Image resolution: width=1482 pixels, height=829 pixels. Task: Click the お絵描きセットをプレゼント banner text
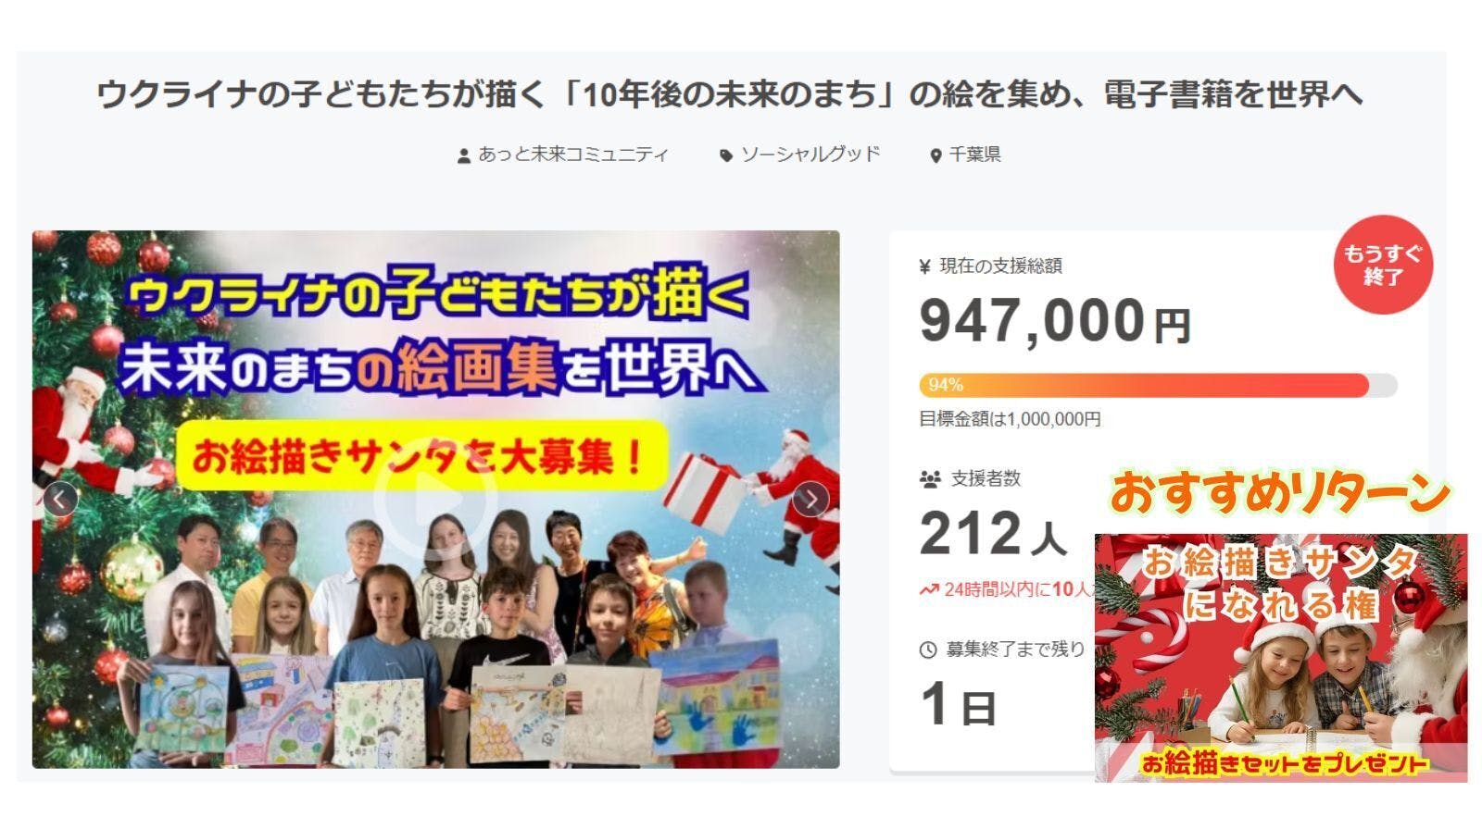[x=1283, y=764]
